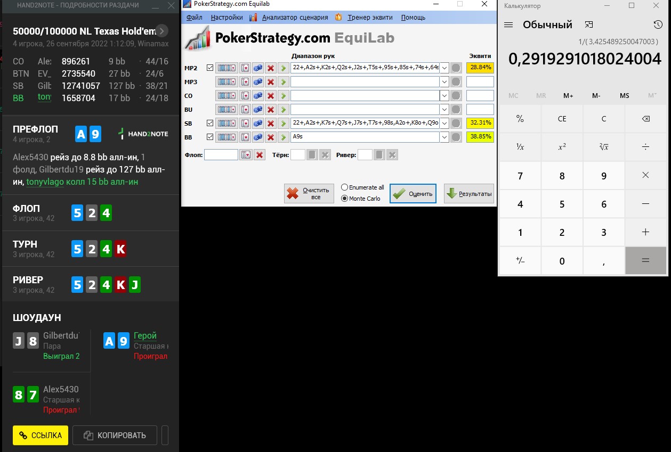The height and width of the screenshot is (452, 671).
Task: Go to next hand in Hand2Note header
Action: point(163,31)
